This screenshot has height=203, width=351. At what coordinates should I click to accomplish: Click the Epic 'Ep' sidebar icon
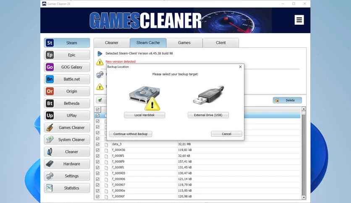point(50,55)
